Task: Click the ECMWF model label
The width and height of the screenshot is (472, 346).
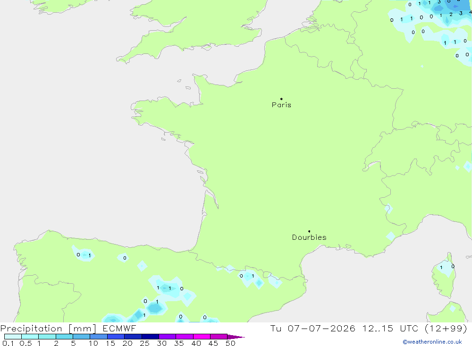Action: click(x=119, y=328)
